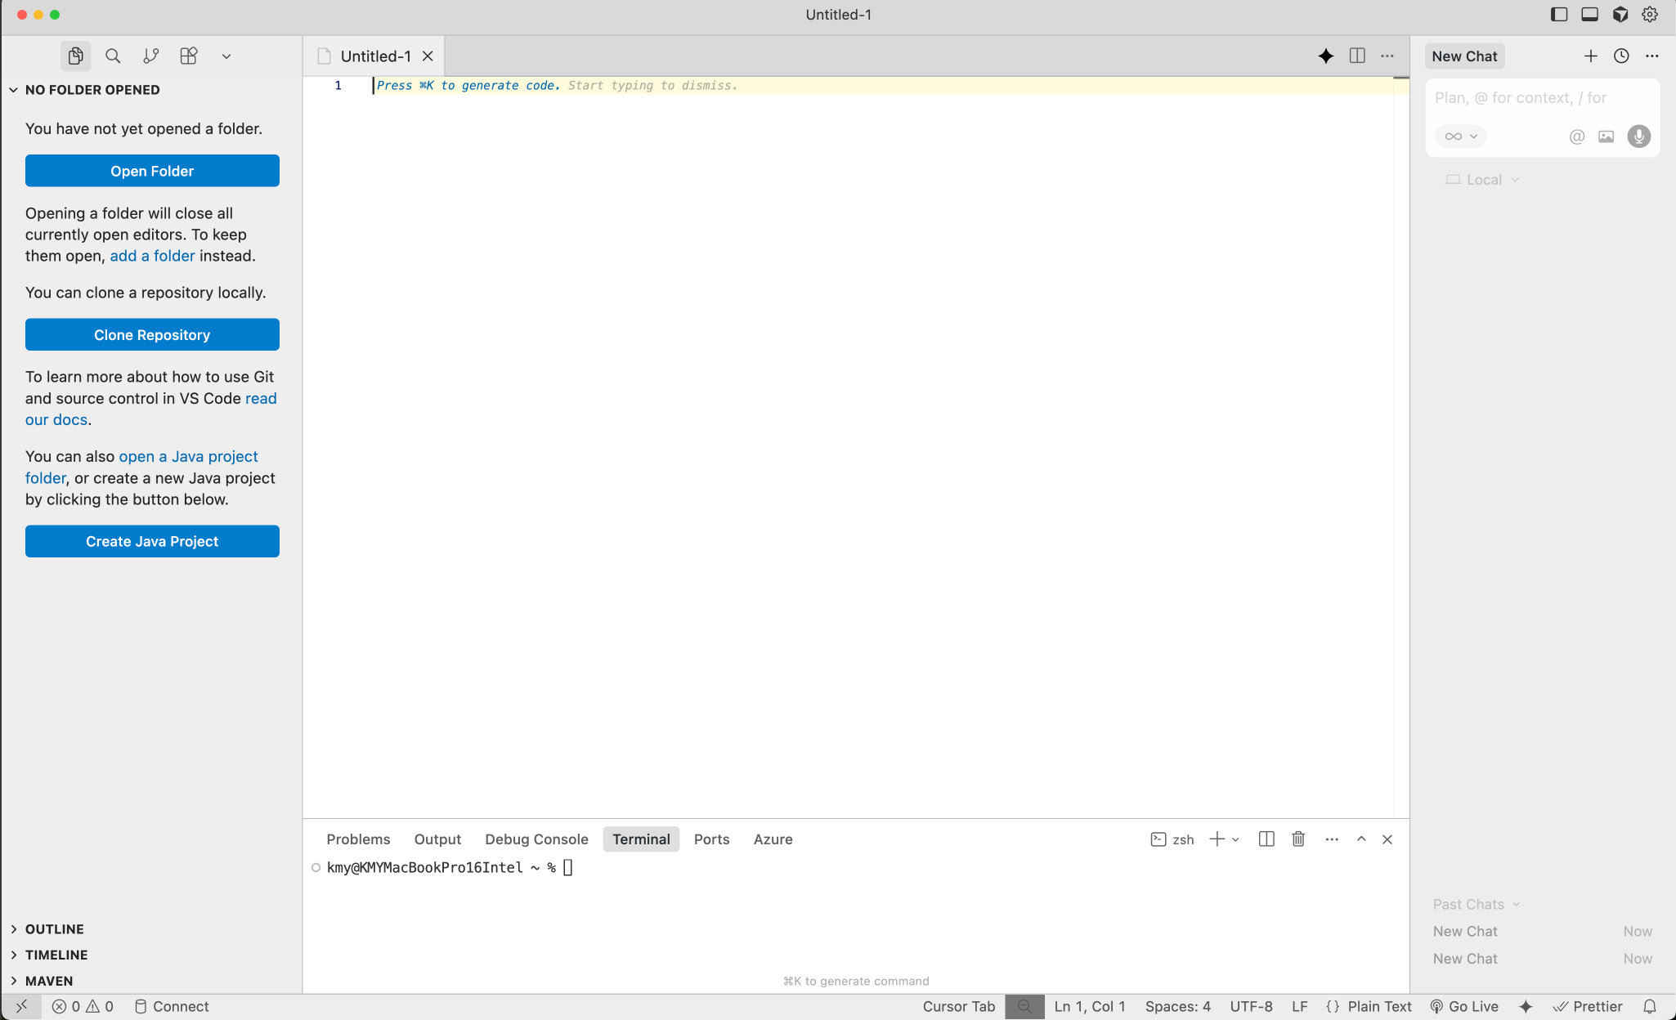Open the Search view icon in sidebar

[113, 56]
